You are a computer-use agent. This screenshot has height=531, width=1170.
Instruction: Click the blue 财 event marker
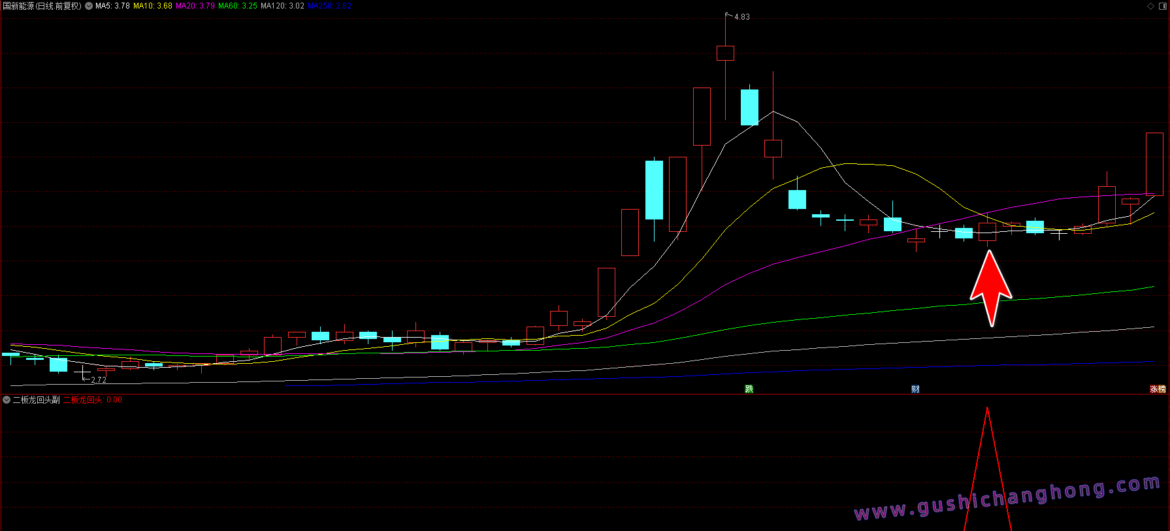(915, 389)
